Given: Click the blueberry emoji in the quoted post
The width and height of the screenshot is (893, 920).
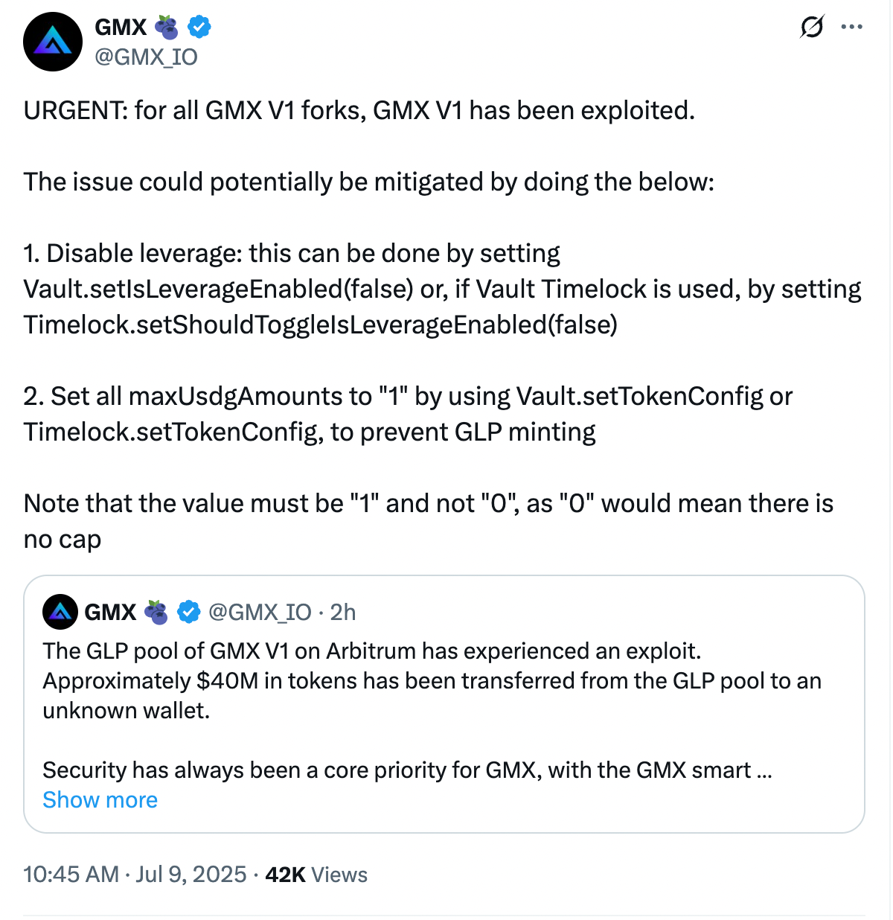Looking at the screenshot, I should pyautogui.click(x=156, y=612).
